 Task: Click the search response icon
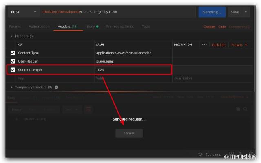(245, 109)
